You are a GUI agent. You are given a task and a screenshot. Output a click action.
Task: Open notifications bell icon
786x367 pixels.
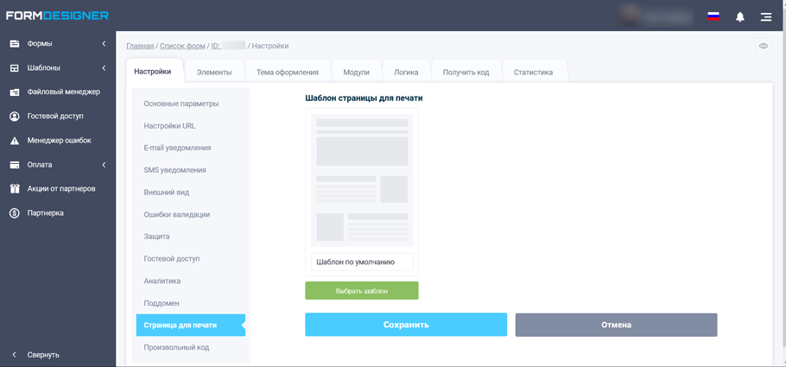point(740,16)
